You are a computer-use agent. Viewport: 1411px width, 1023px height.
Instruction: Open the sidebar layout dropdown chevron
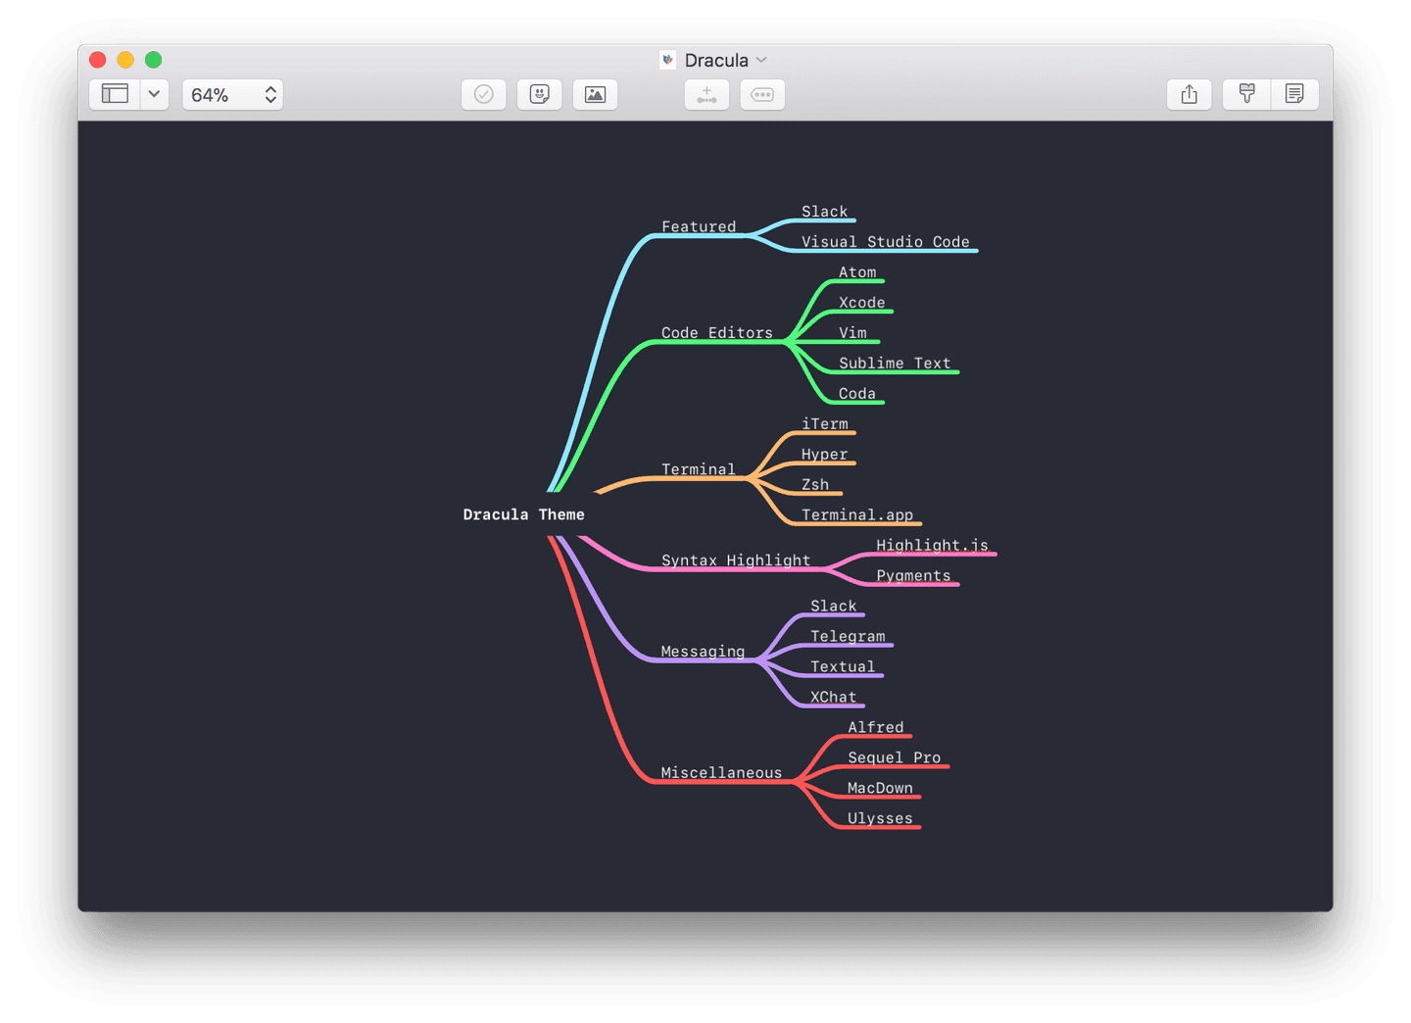pyautogui.click(x=154, y=94)
